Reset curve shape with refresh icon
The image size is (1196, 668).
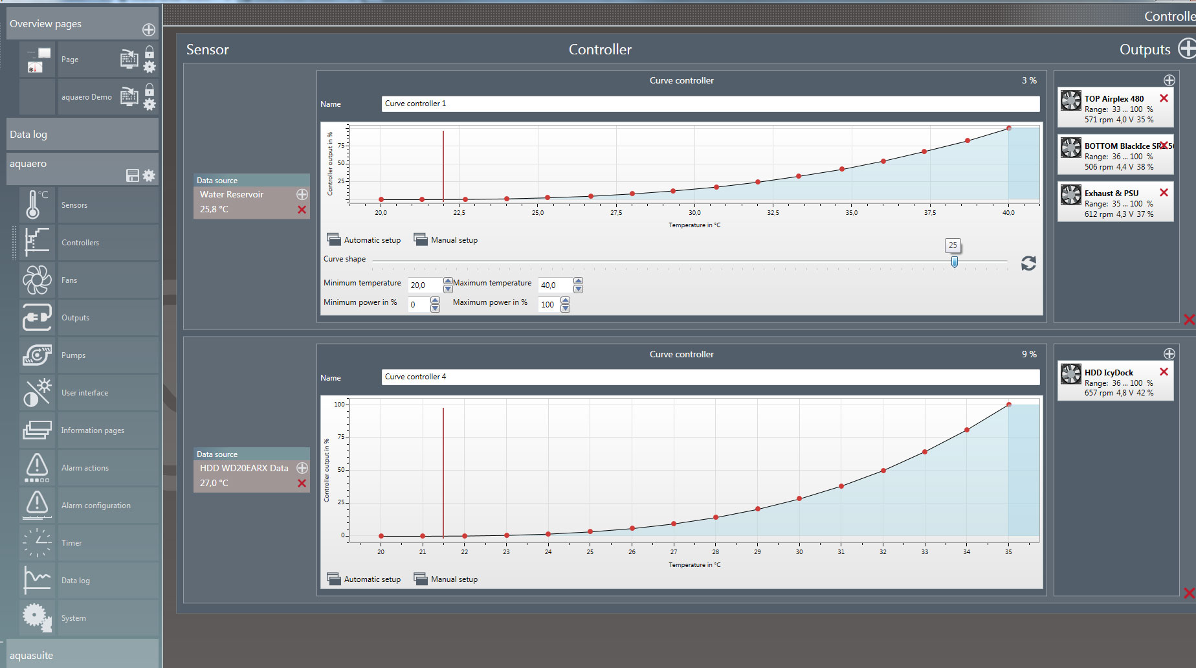[x=1028, y=263]
